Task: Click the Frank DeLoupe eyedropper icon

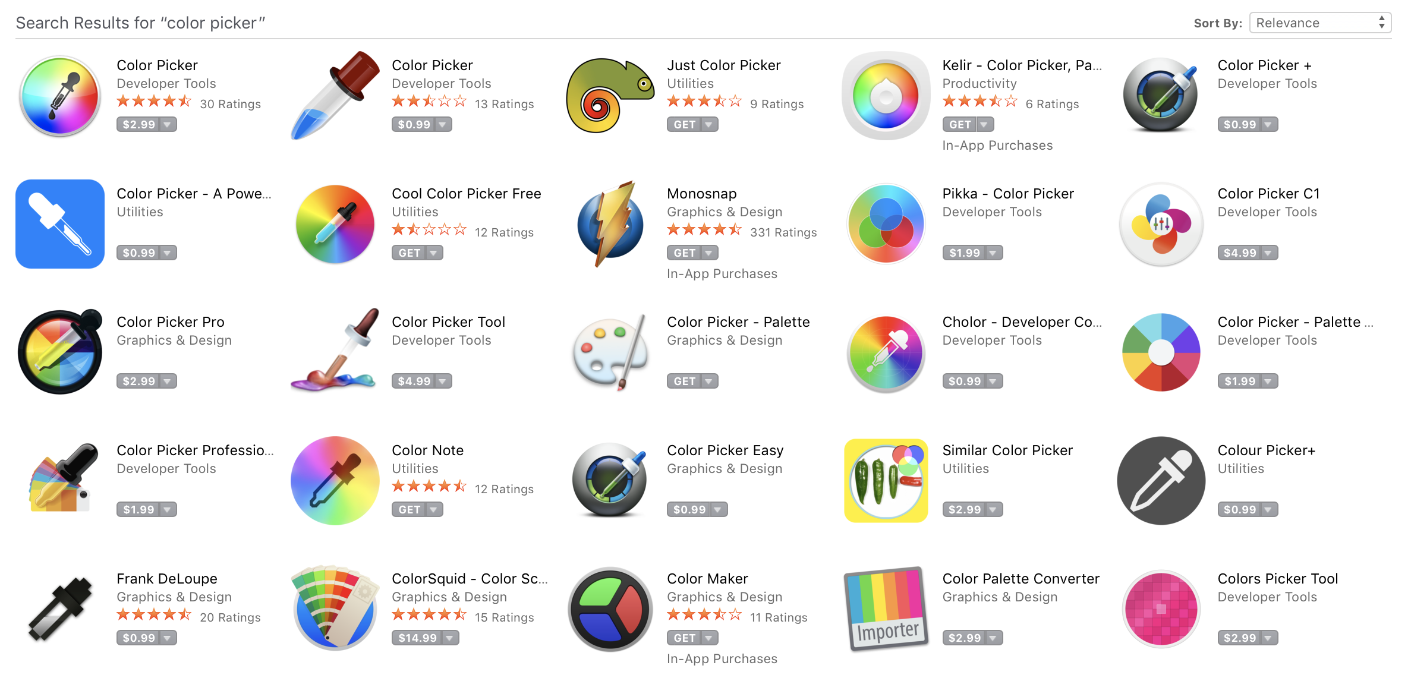Action: pyautogui.click(x=58, y=608)
